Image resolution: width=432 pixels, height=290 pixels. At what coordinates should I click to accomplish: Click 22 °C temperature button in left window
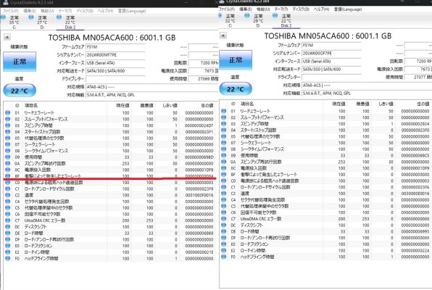tap(20, 91)
